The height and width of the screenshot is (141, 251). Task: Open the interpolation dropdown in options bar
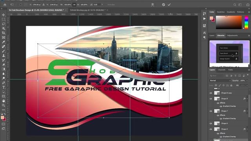(x=102, y=5)
